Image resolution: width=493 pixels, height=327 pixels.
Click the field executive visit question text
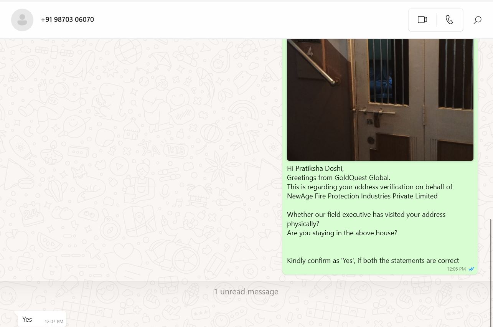366,219
